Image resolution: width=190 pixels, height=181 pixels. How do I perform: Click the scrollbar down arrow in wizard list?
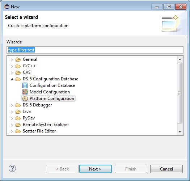coord(180,132)
